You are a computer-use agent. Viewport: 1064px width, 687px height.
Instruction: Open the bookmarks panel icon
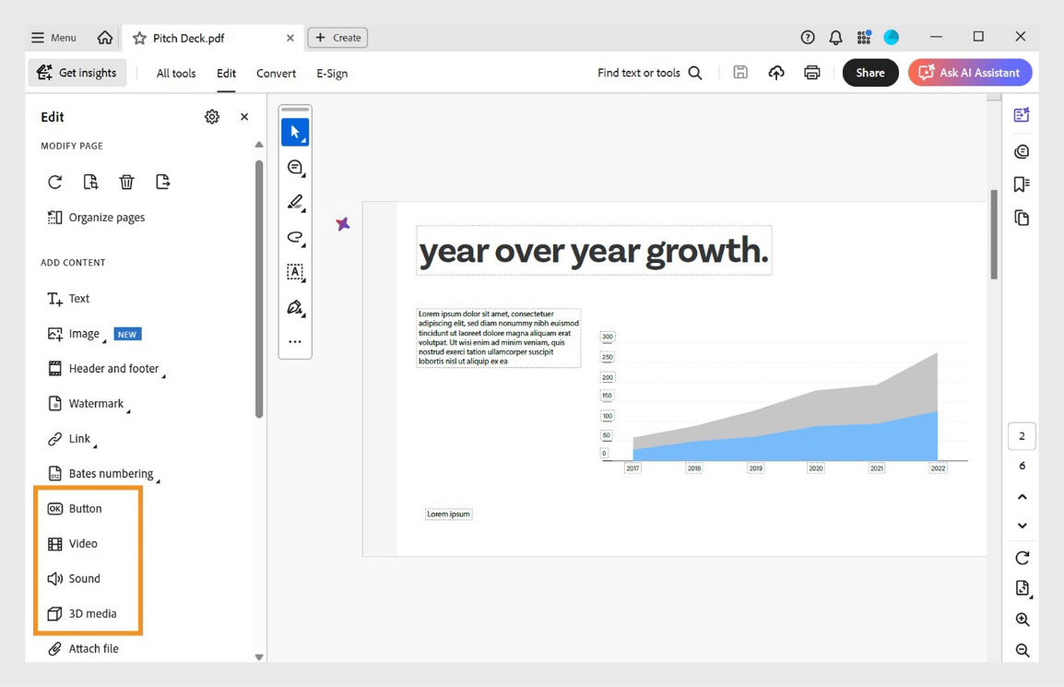pyautogui.click(x=1022, y=184)
